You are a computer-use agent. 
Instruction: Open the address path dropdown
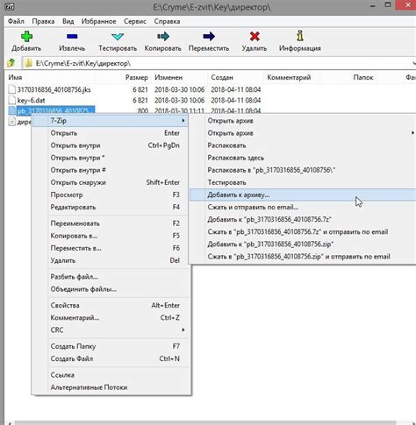[413, 63]
